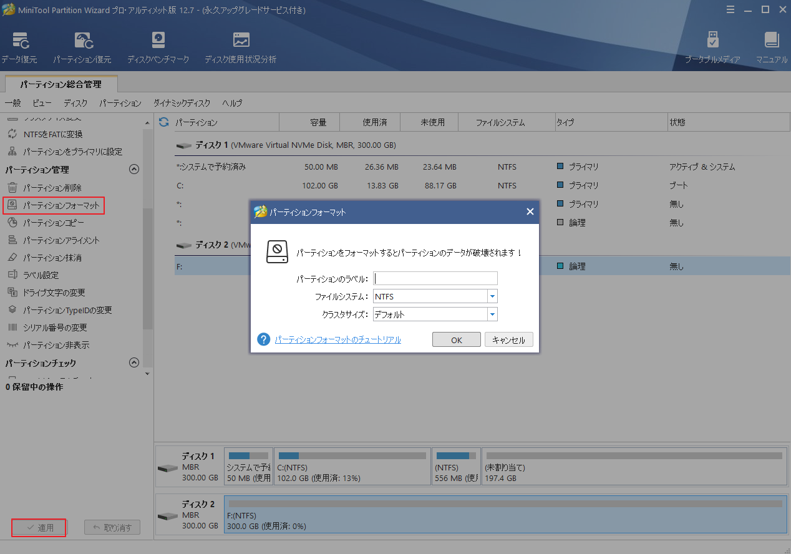Expand the ファイルシステム NTFS dropdown
The height and width of the screenshot is (554, 791).
(492, 296)
